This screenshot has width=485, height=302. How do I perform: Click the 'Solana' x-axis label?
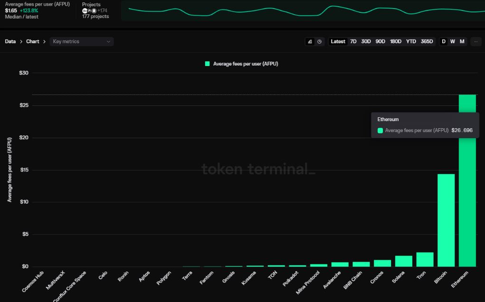pyautogui.click(x=398, y=277)
